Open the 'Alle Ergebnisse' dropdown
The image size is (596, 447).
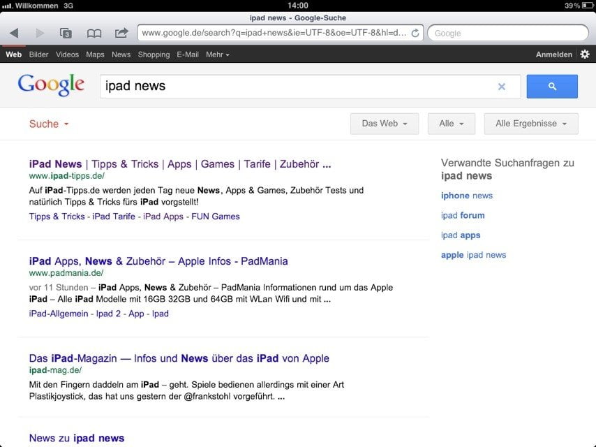click(531, 124)
